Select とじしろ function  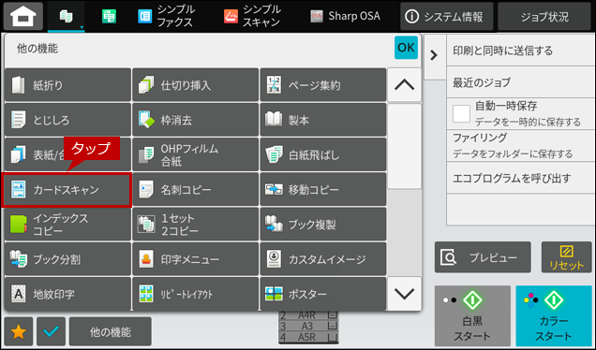coord(68,120)
